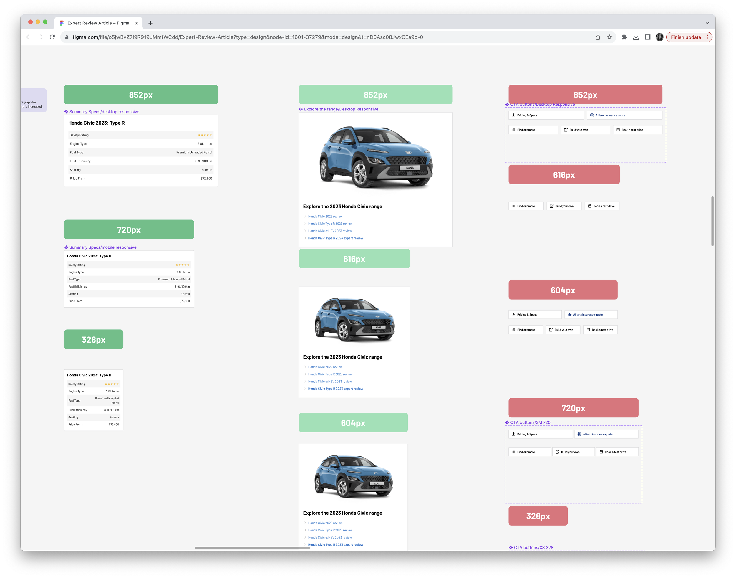The width and height of the screenshot is (736, 578).
Task: Click the horizontal canvas scrollbar
Action: (x=252, y=548)
